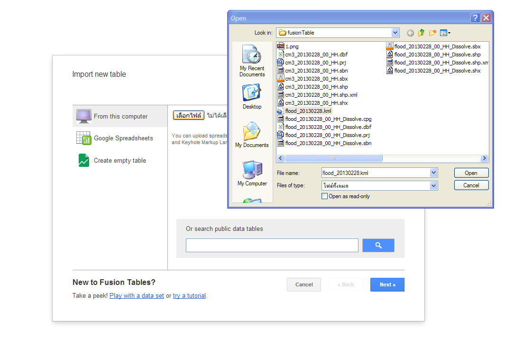The image size is (514, 348).
Task: Expand the File name dropdown arrow
Action: tap(433, 173)
